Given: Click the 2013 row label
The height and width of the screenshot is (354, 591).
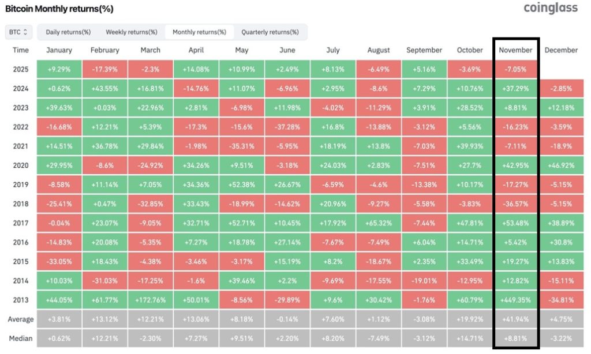Looking at the screenshot, I should pos(20,300).
